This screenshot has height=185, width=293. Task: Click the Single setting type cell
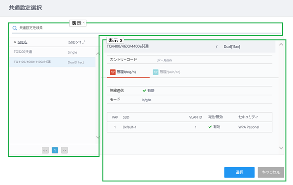pyautogui.click(x=72, y=52)
